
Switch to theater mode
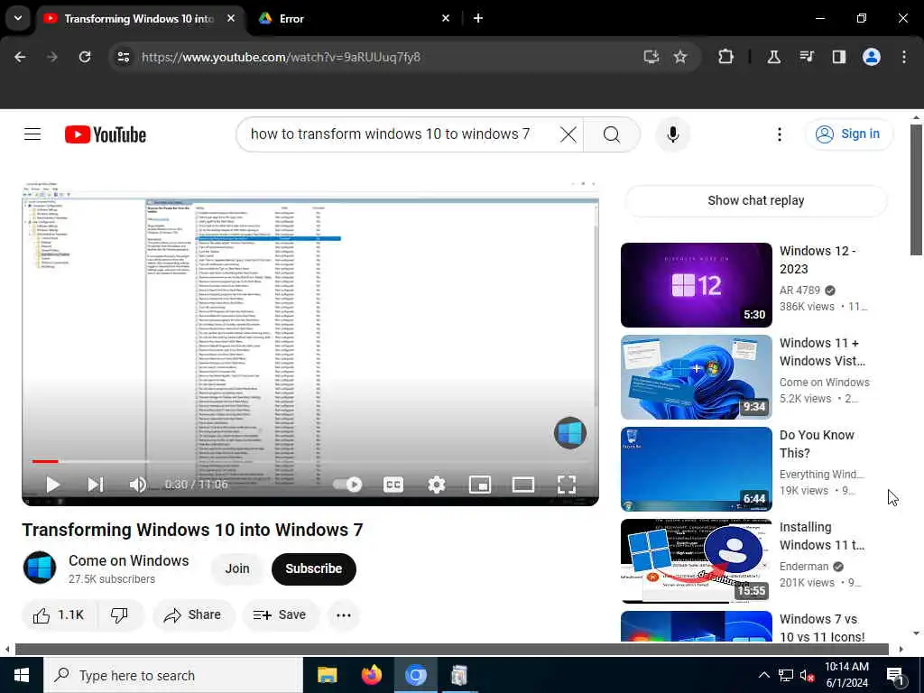(x=522, y=485)
